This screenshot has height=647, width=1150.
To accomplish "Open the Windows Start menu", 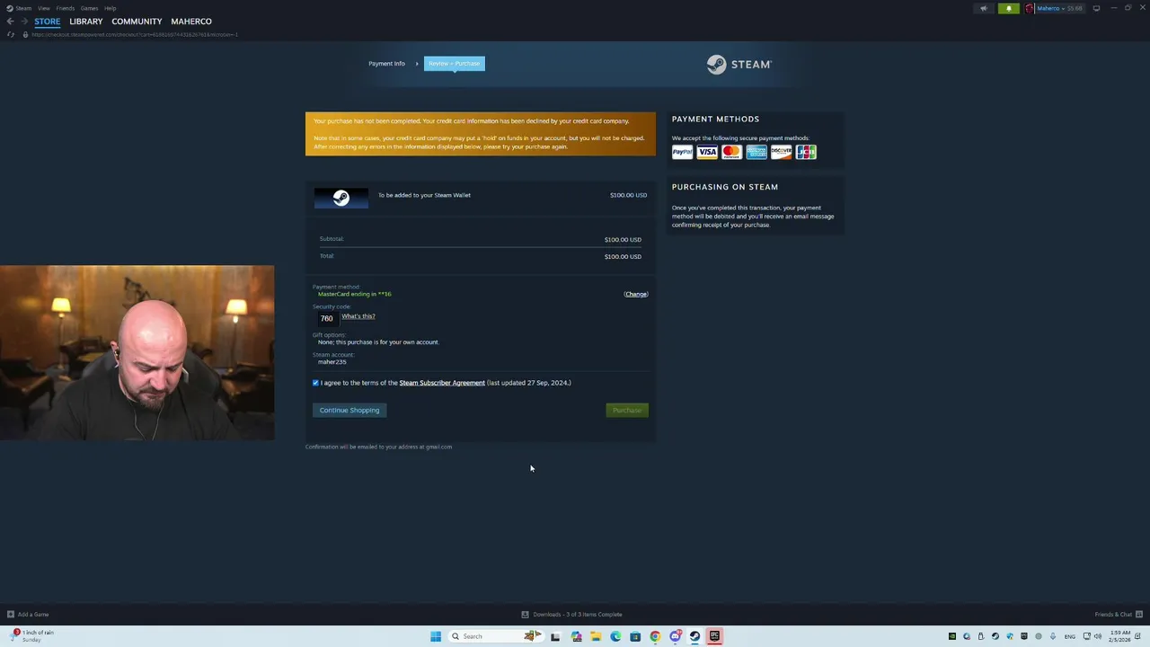I will [436, 636].
